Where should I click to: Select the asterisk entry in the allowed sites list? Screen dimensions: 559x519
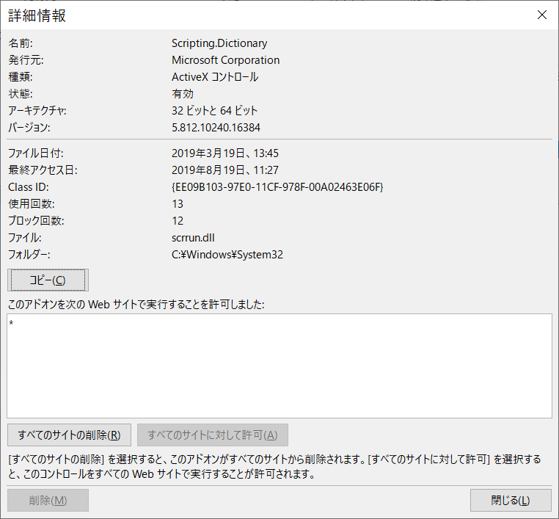tap(12, 323)
